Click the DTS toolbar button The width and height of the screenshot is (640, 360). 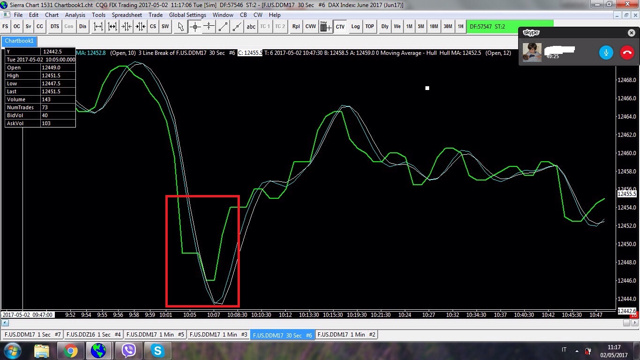55,26
